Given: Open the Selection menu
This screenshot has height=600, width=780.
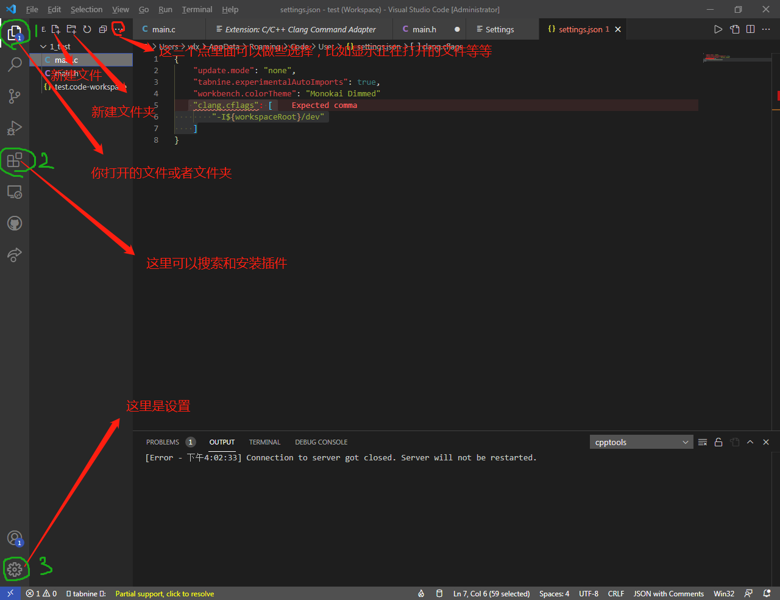Looking at the screenshot, I should [x=87, y=9].
